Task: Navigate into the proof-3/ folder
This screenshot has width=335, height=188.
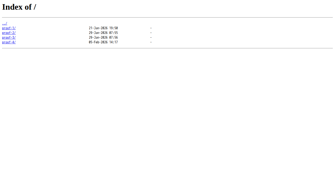Action: coord(9,38)
